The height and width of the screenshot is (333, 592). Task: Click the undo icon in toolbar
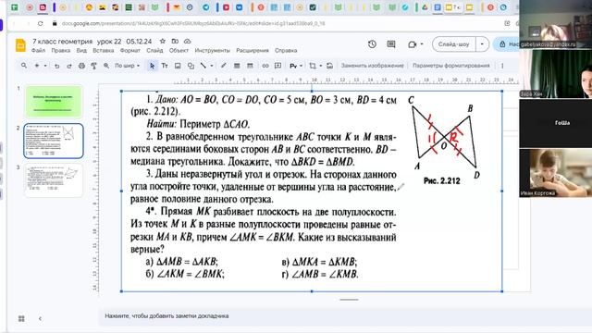[x=56, y=66]
